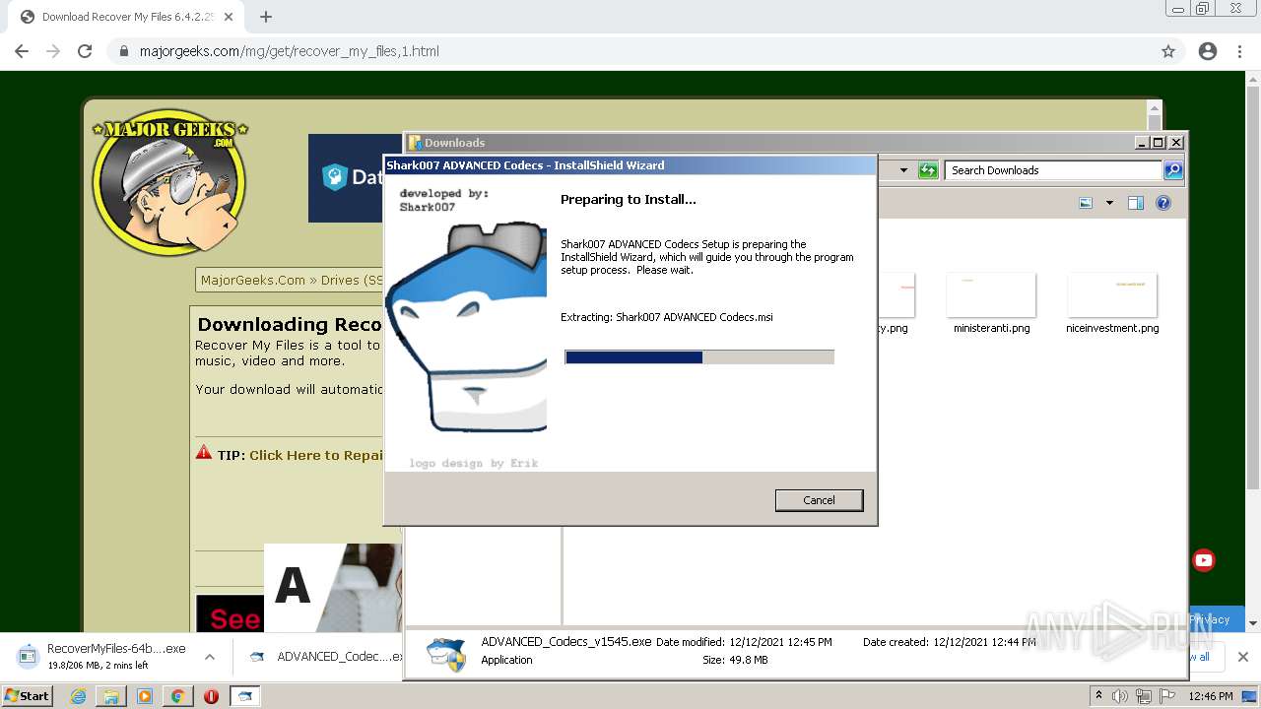1261x709 pixels.
Task: Launch Internet Explorer from taskbar
Action: click(79, 696)
